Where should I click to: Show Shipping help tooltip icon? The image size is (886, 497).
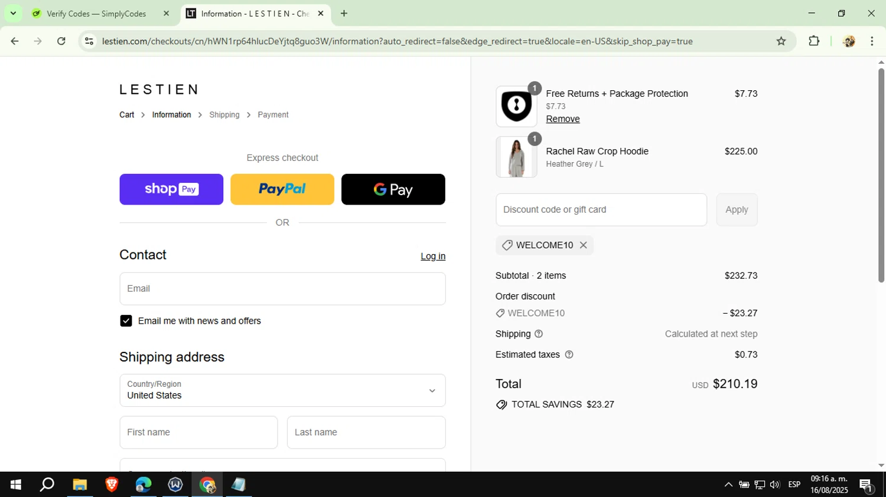539,334
